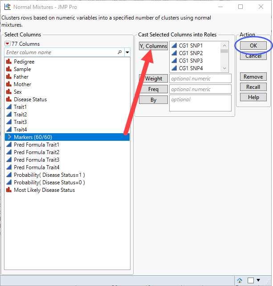Open Help for Normal Mixtures

(x=253, y=97)
